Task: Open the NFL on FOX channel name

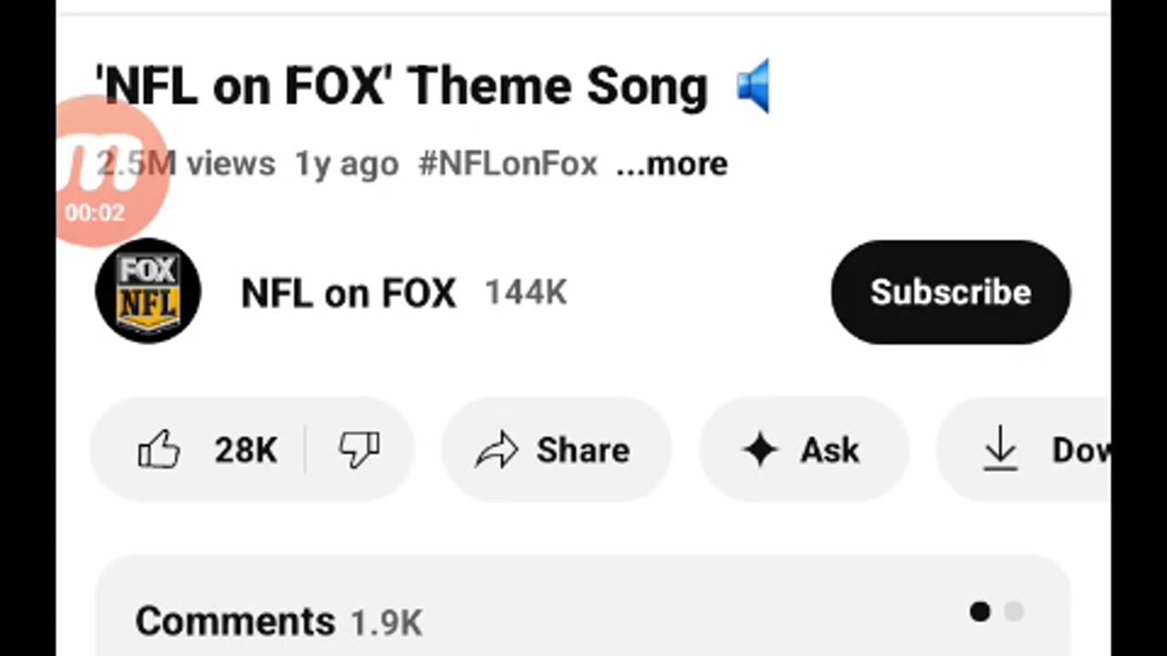Action: point(348,293)
